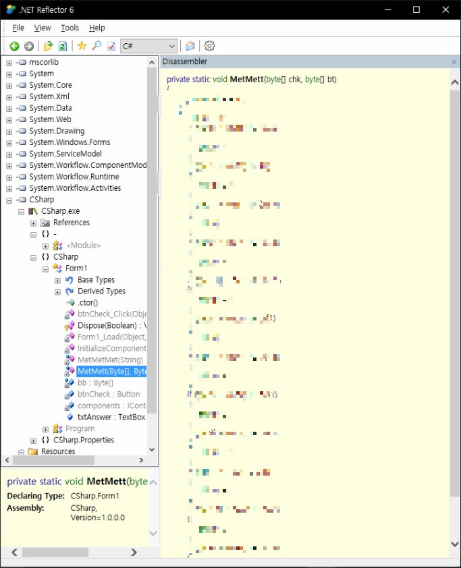
Task: Click the Refresh toolbar icon
Action: click(63, 46)
